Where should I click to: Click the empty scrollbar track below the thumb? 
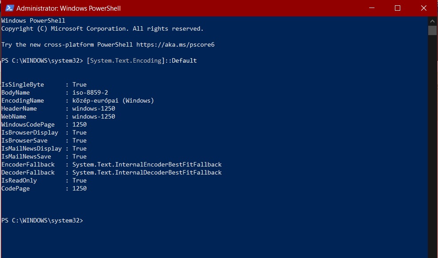point(432,145)
